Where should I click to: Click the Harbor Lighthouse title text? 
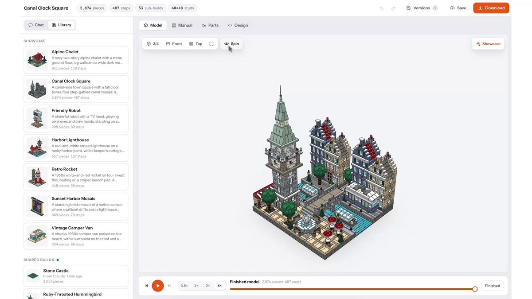click(x=70, y=140)
